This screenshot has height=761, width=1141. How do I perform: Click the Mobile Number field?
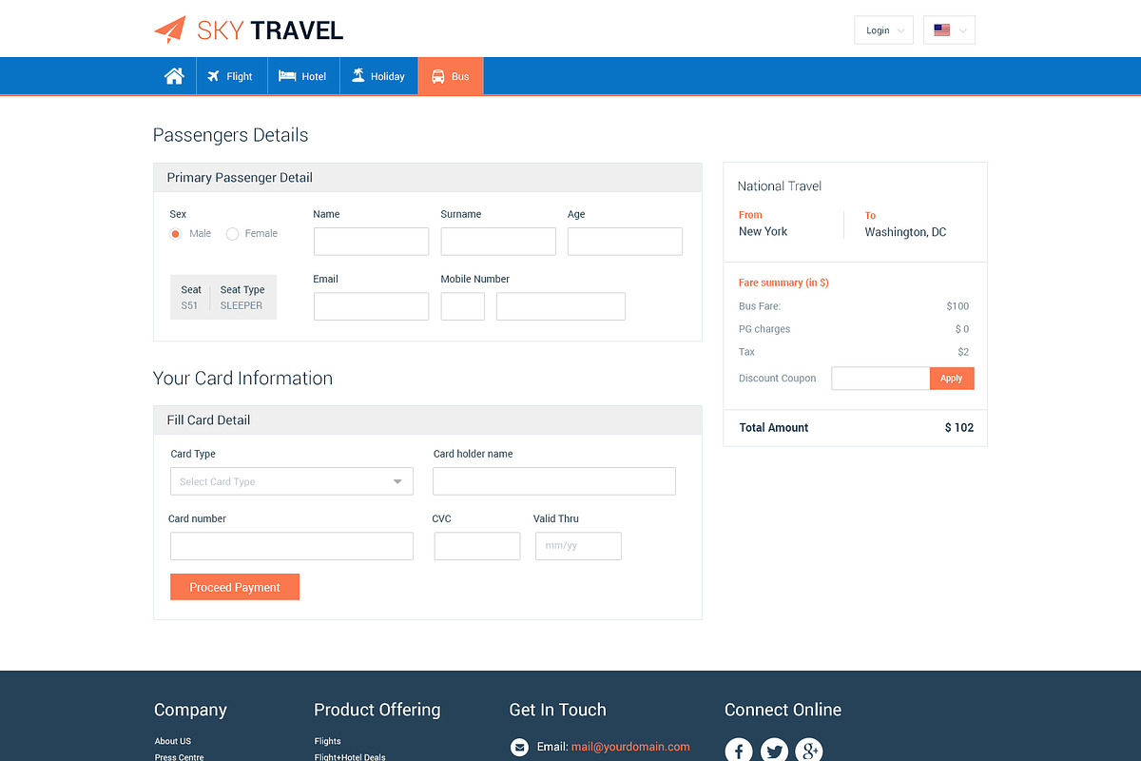coord(561,306)
